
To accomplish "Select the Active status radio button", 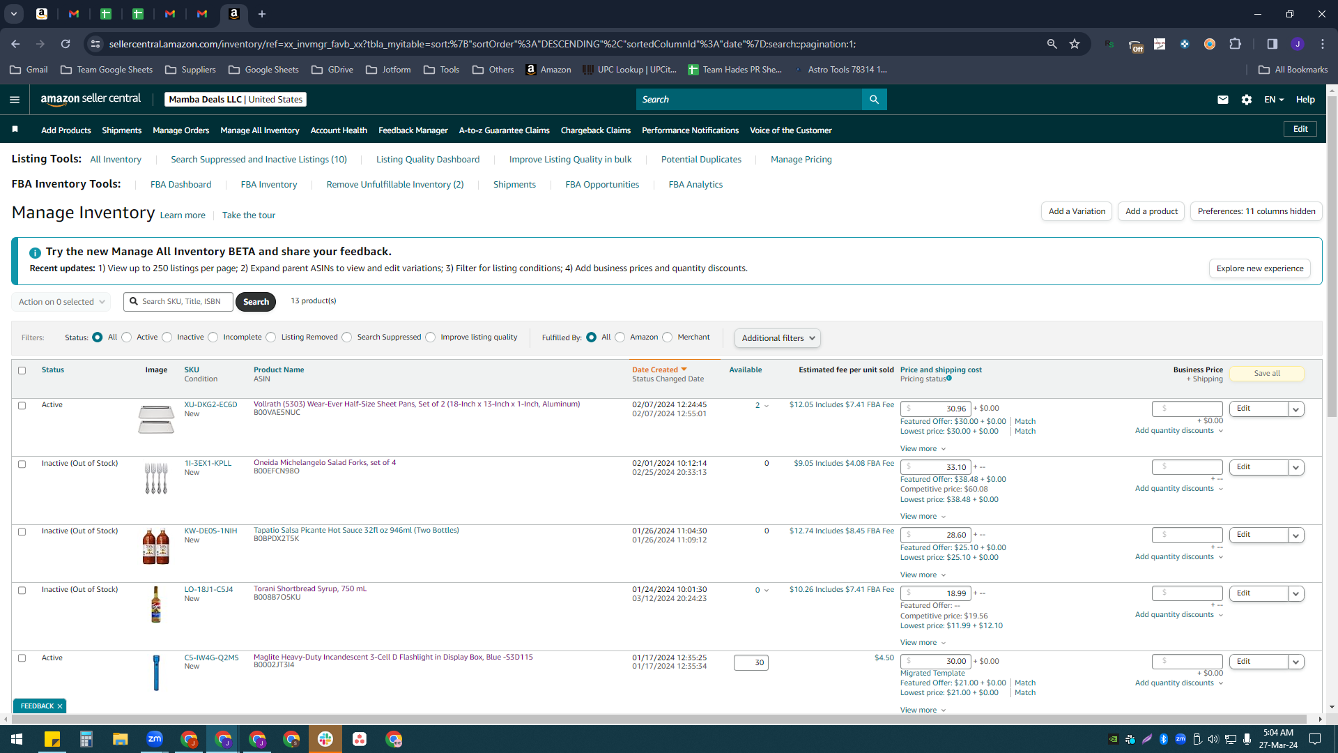I will [126, 337].
